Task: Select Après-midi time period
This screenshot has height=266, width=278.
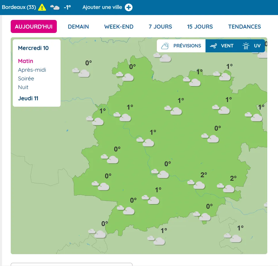Action: point(32,70)
